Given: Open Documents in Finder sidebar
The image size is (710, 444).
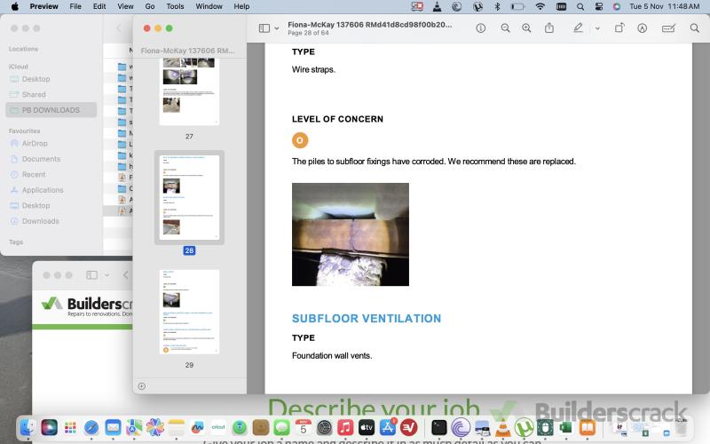Looking at the screenshot, I should tap(41, 159).
